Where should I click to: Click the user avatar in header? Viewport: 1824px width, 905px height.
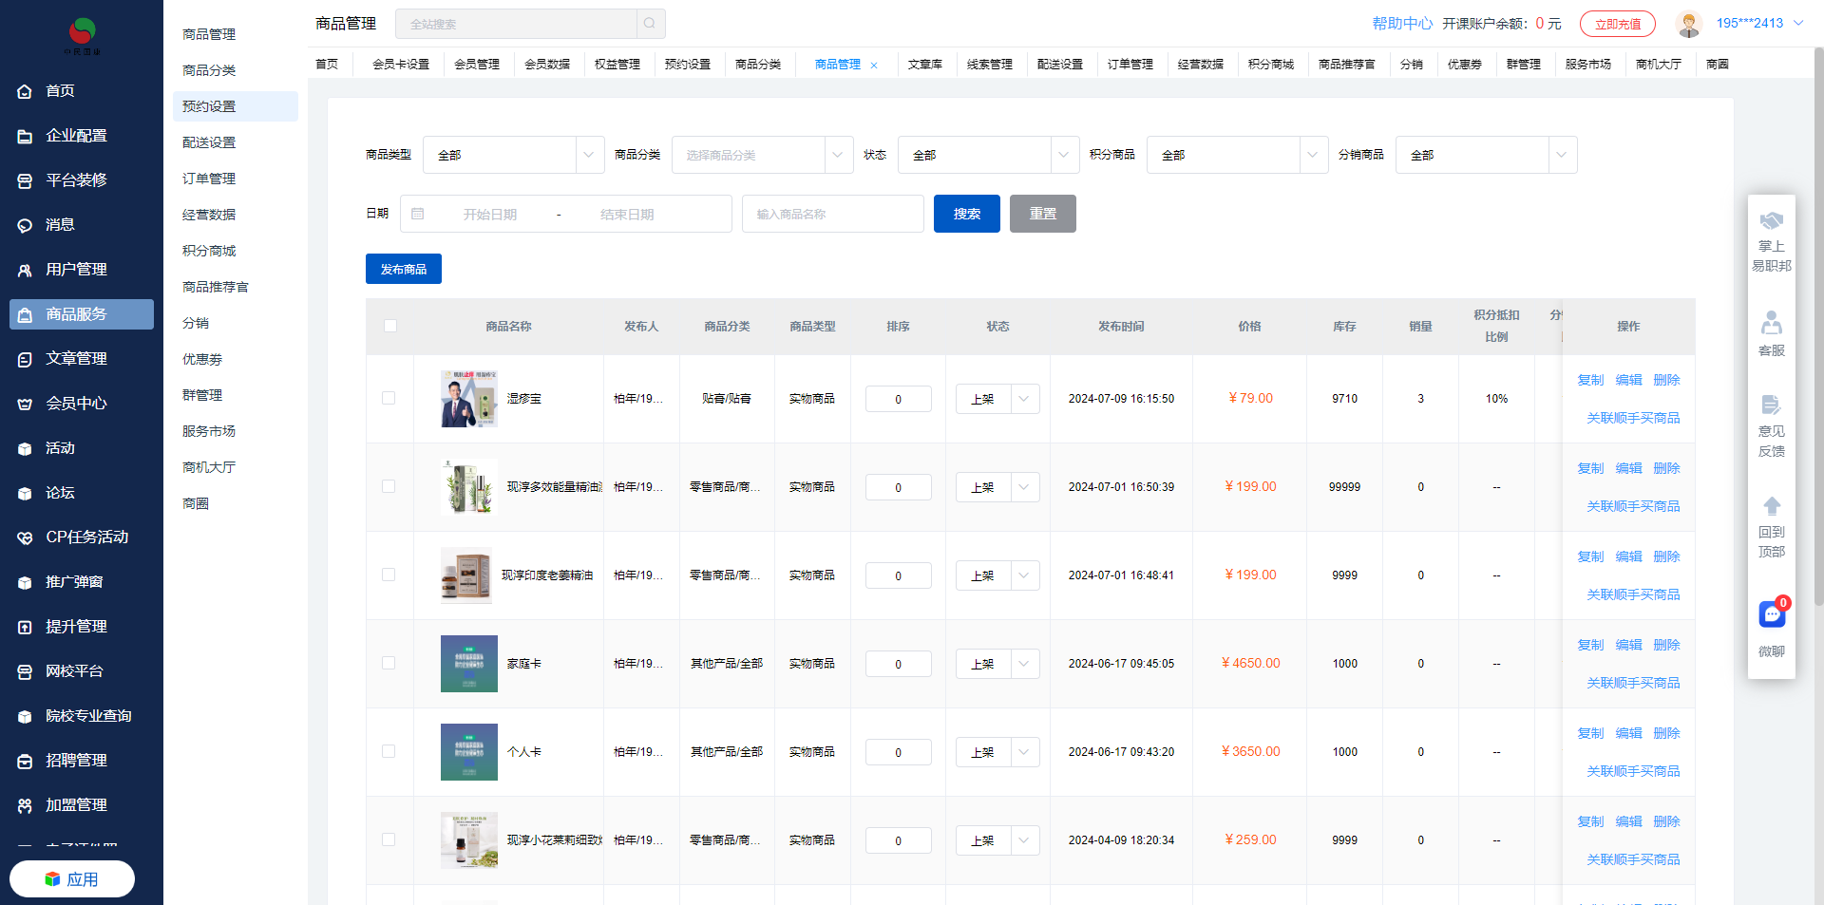tap(1689, 24)
